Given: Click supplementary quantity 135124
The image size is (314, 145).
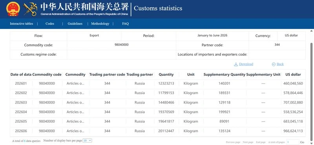Looking at the screenshot, I should [224, 131].
